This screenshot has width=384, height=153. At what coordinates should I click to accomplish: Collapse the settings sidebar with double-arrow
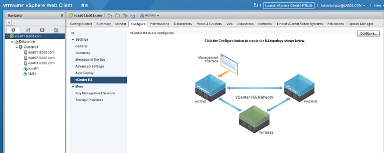(x=72, y=33)
